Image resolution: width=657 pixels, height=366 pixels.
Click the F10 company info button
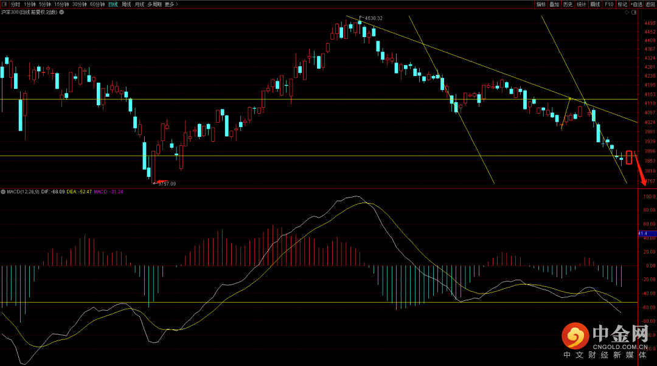tap(609, 4)
